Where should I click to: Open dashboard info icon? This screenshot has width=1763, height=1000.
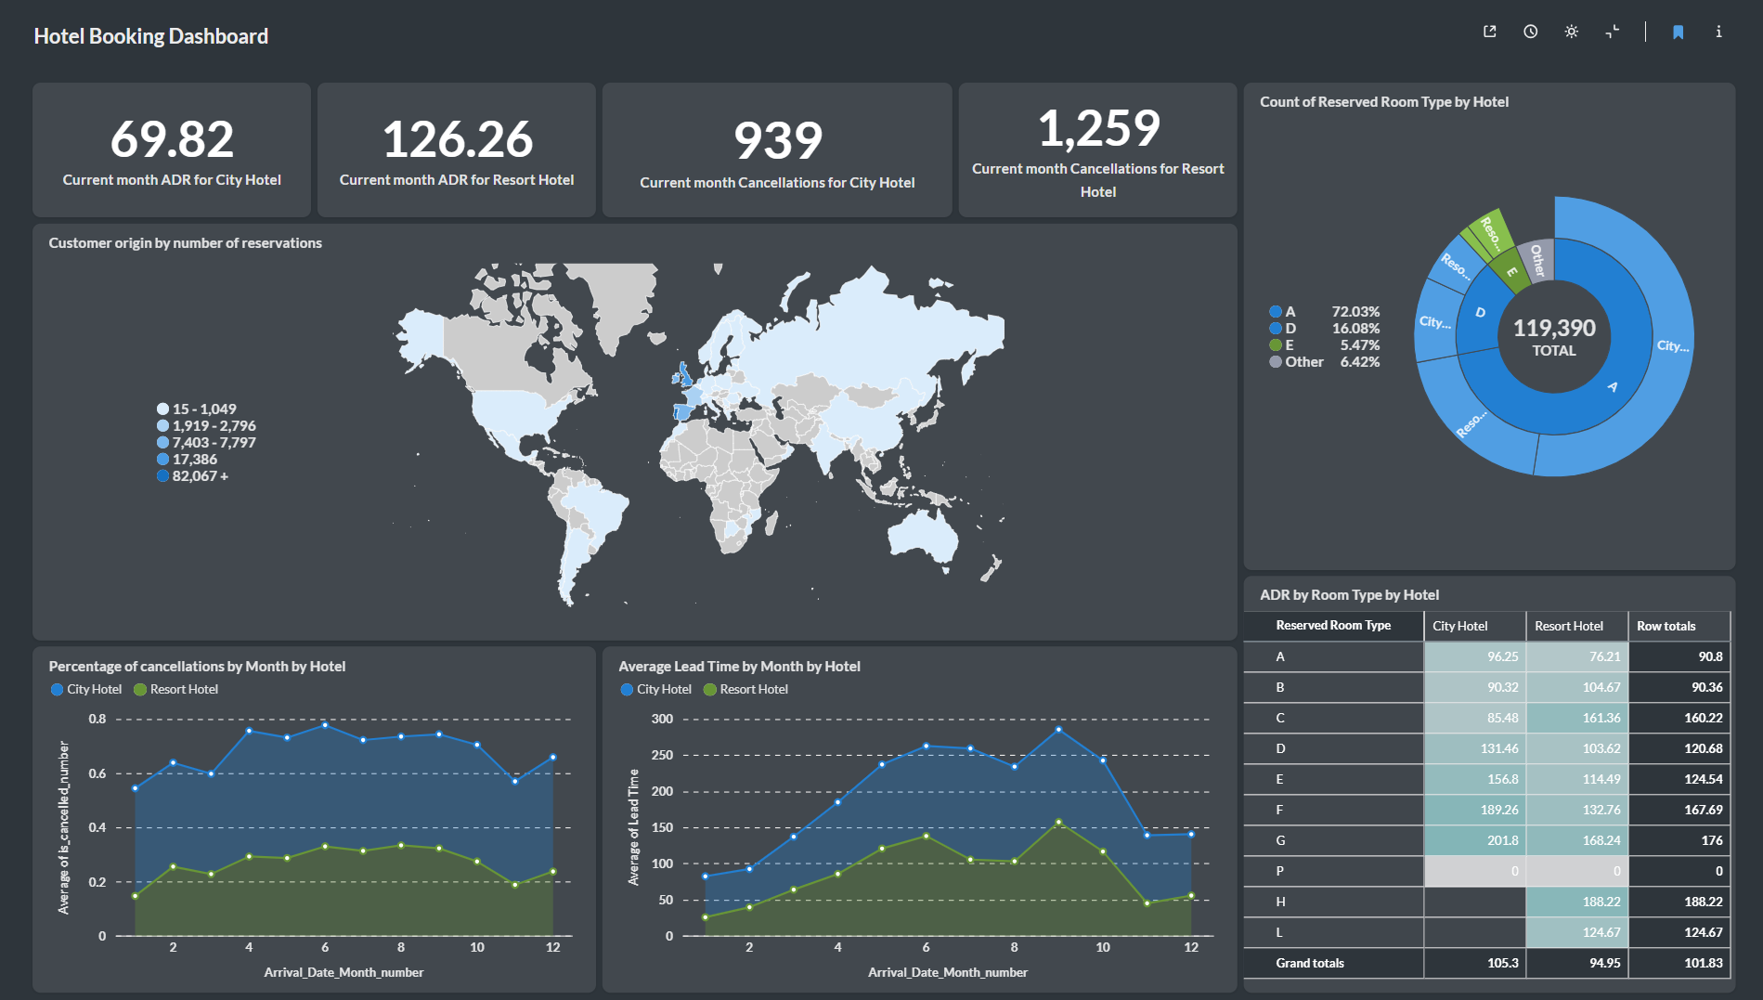pos(1718,32)
